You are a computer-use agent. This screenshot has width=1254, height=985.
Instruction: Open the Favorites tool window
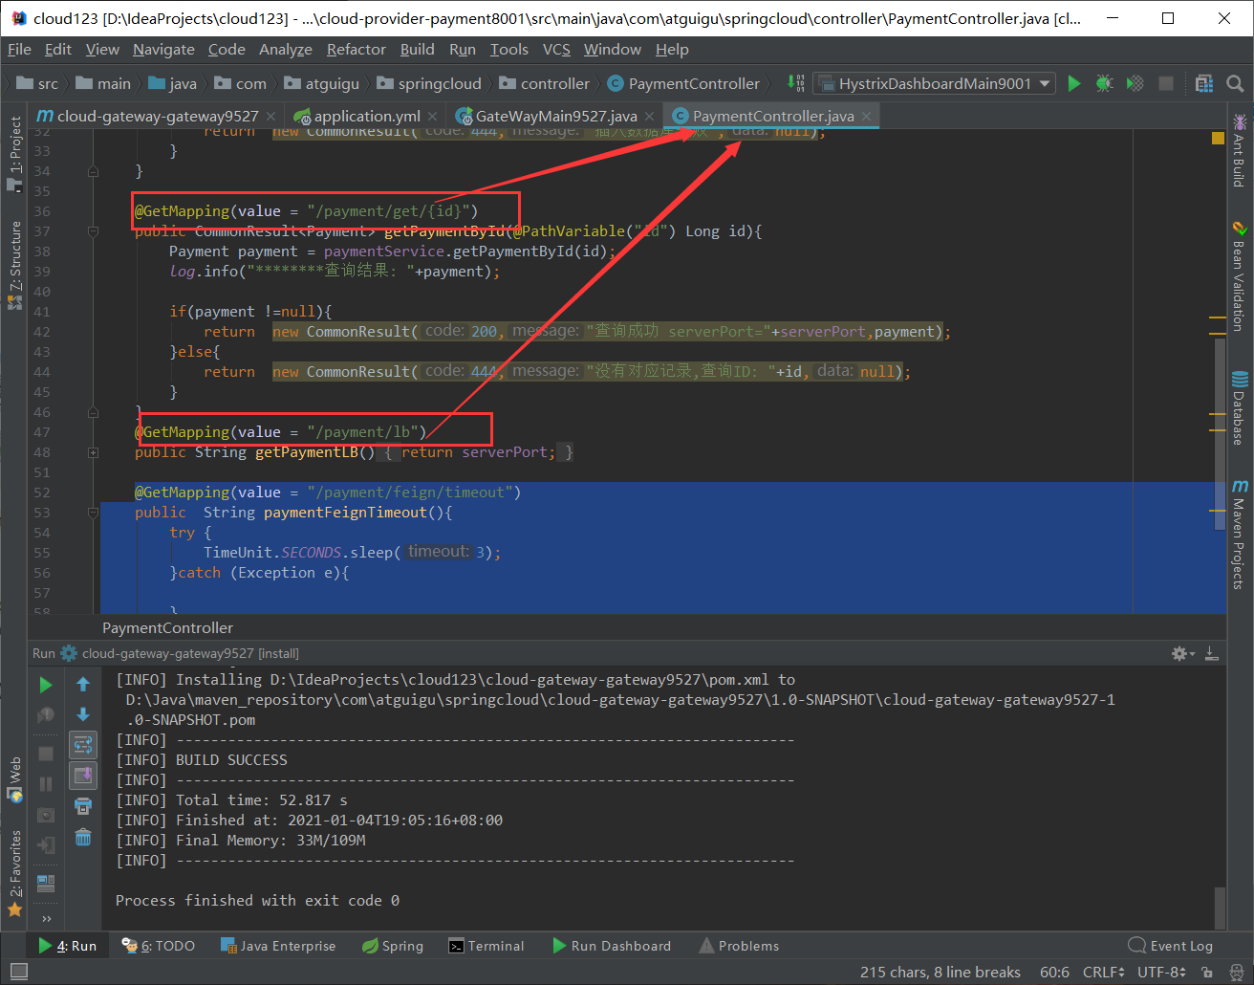[14, 873]
